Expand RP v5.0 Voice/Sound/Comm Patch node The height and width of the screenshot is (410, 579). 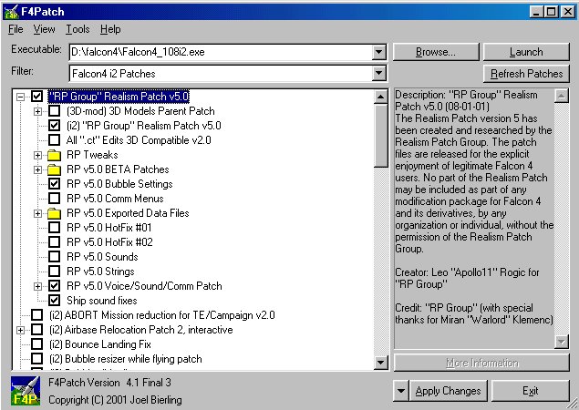(x=37, y=286)
